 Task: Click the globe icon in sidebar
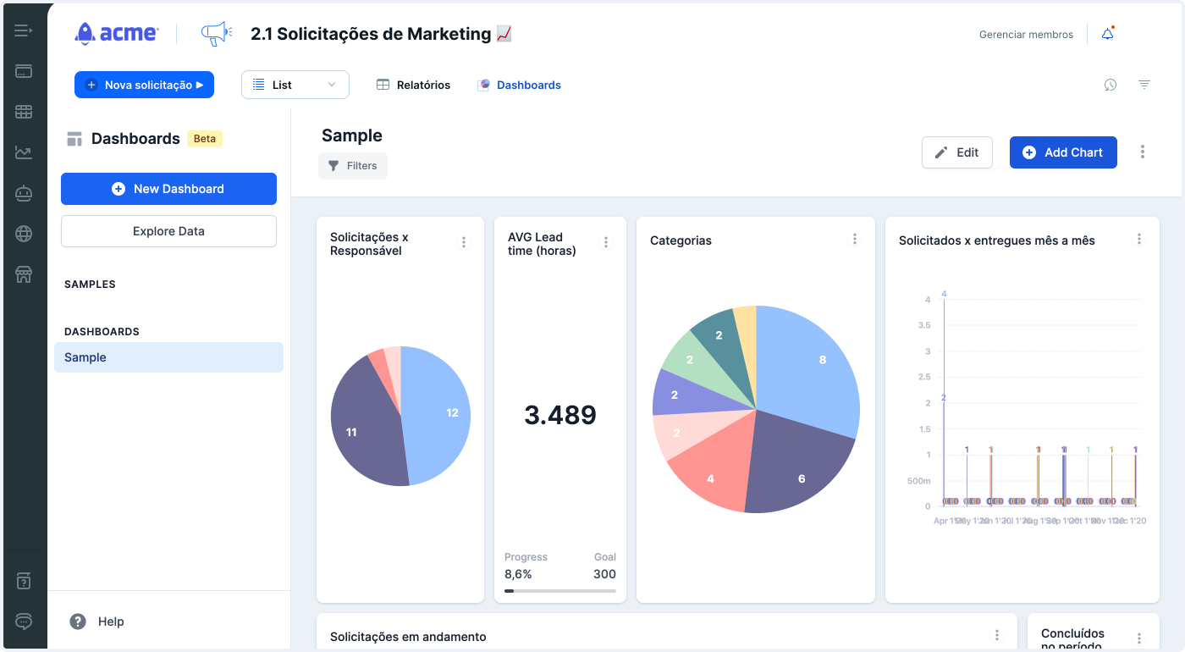tap(24, 234)
